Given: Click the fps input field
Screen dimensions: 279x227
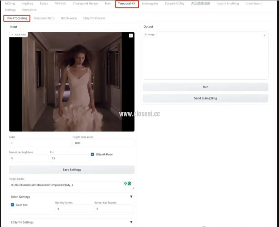Looking at the screenshot, I should tap(70, 158).
